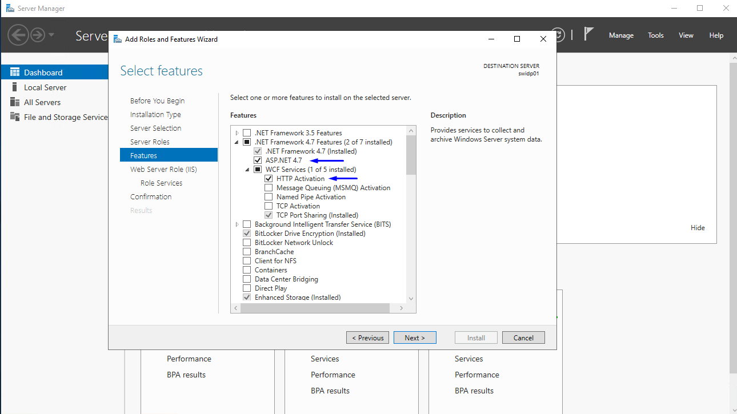Collapse the WCF Services node
Screen dimensions: 737x414
248,170
